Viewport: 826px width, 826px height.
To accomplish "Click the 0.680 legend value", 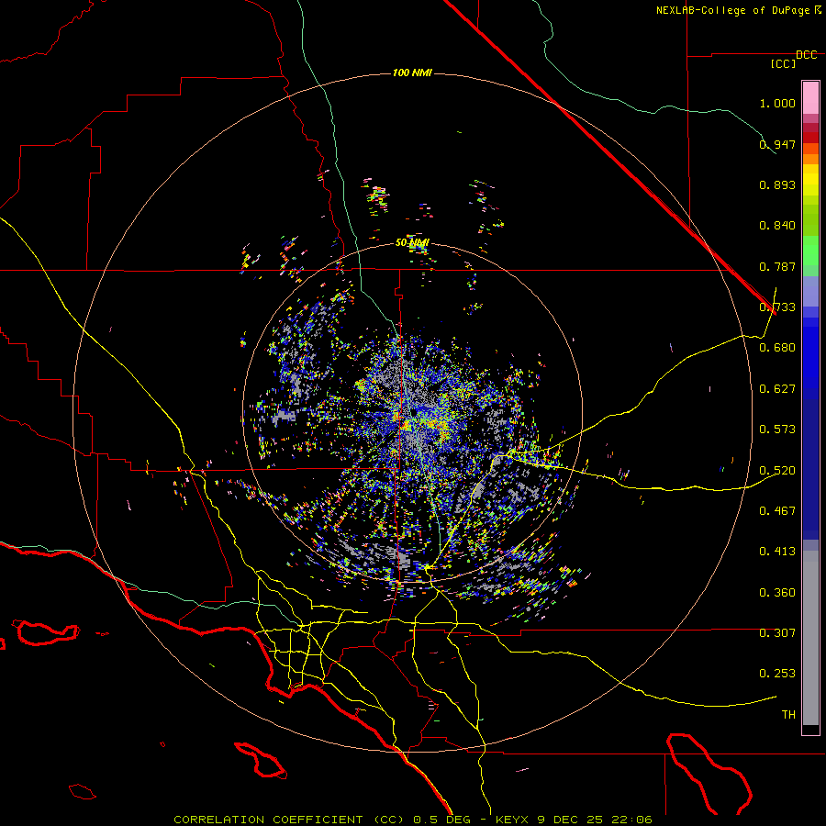I will pyautogui.click(x=777, y=348).
